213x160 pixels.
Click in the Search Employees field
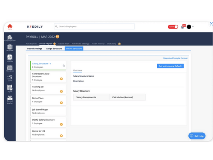click(94, 26)
